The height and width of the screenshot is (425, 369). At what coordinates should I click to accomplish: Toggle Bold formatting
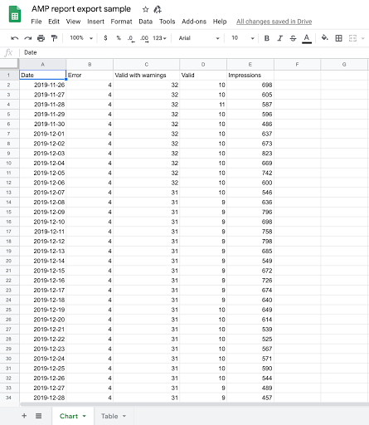[267, 38]
